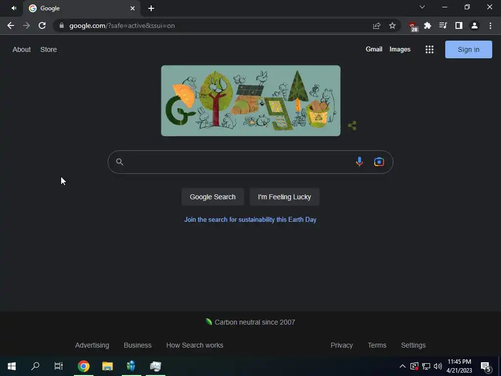Click the share this page icon
Image resolution: width=501 pixels, height=376 pixels.
pos(377,25)
